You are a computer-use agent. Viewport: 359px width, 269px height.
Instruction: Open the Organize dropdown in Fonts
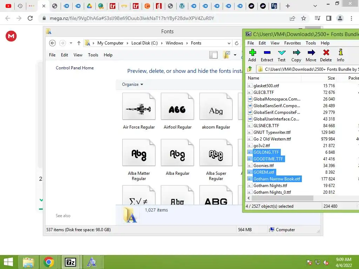tap(132, 84)
